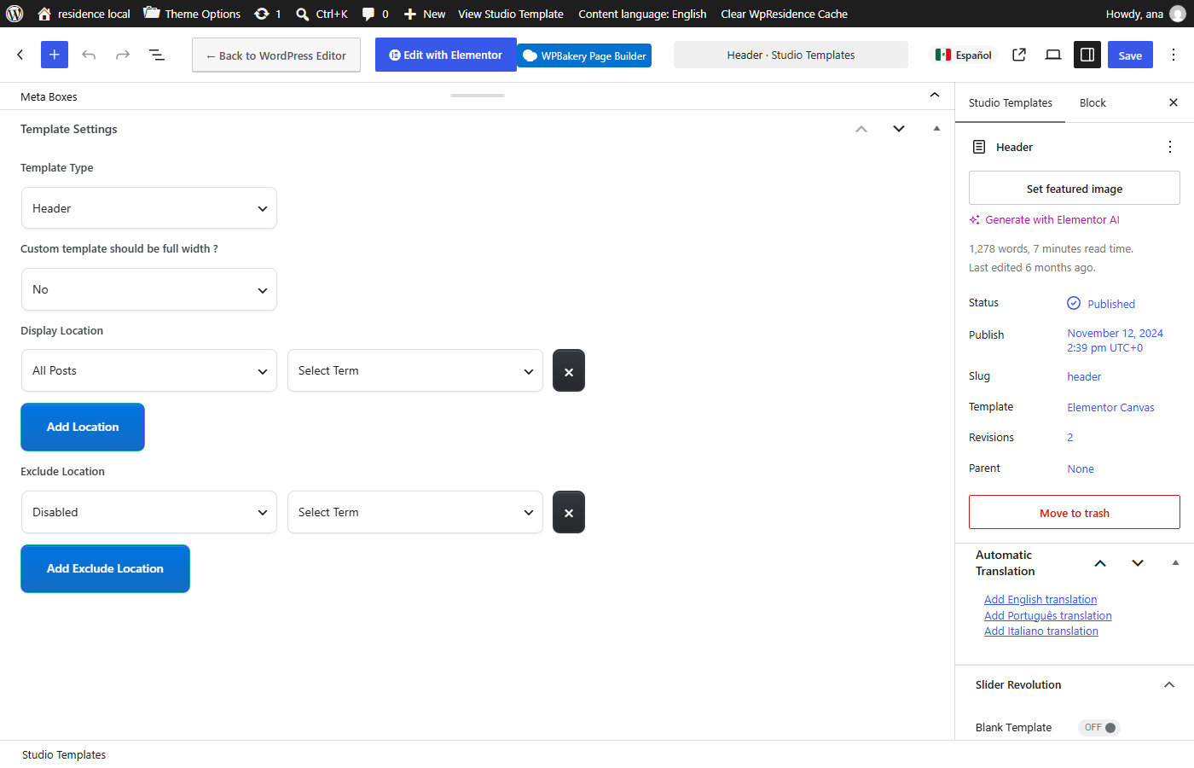Move Automatic Translation box up

[x=1100, y=563]
